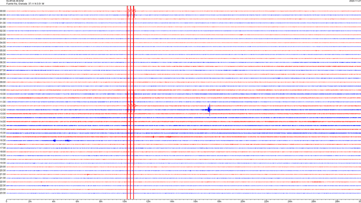The height and width of the screenshot is (203, 361).
Task: Select the 16:00 trace time label
Action: tap(3, 137)
